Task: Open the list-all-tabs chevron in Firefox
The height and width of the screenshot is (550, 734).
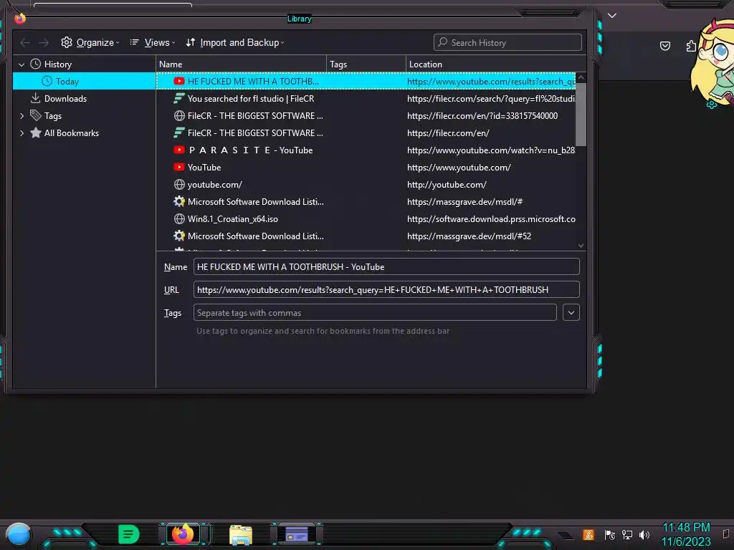Action: pyautogui.click(x=612, y=16)
